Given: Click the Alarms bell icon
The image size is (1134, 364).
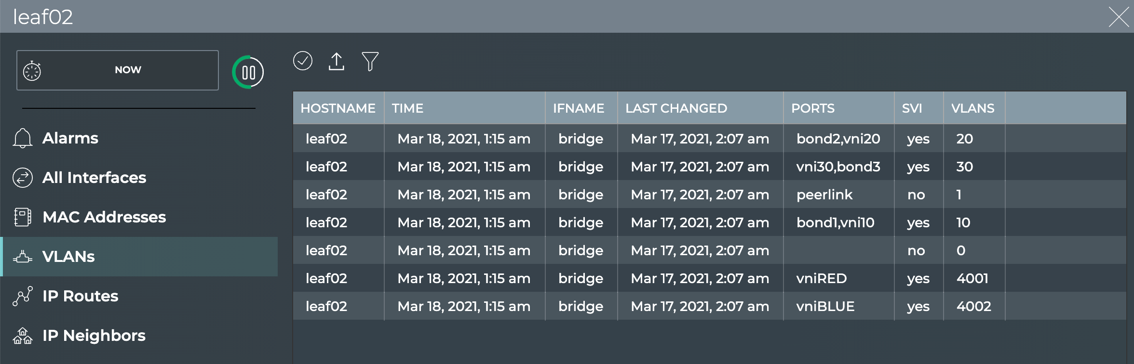Looking at the screenshot, I should (23, 138).
